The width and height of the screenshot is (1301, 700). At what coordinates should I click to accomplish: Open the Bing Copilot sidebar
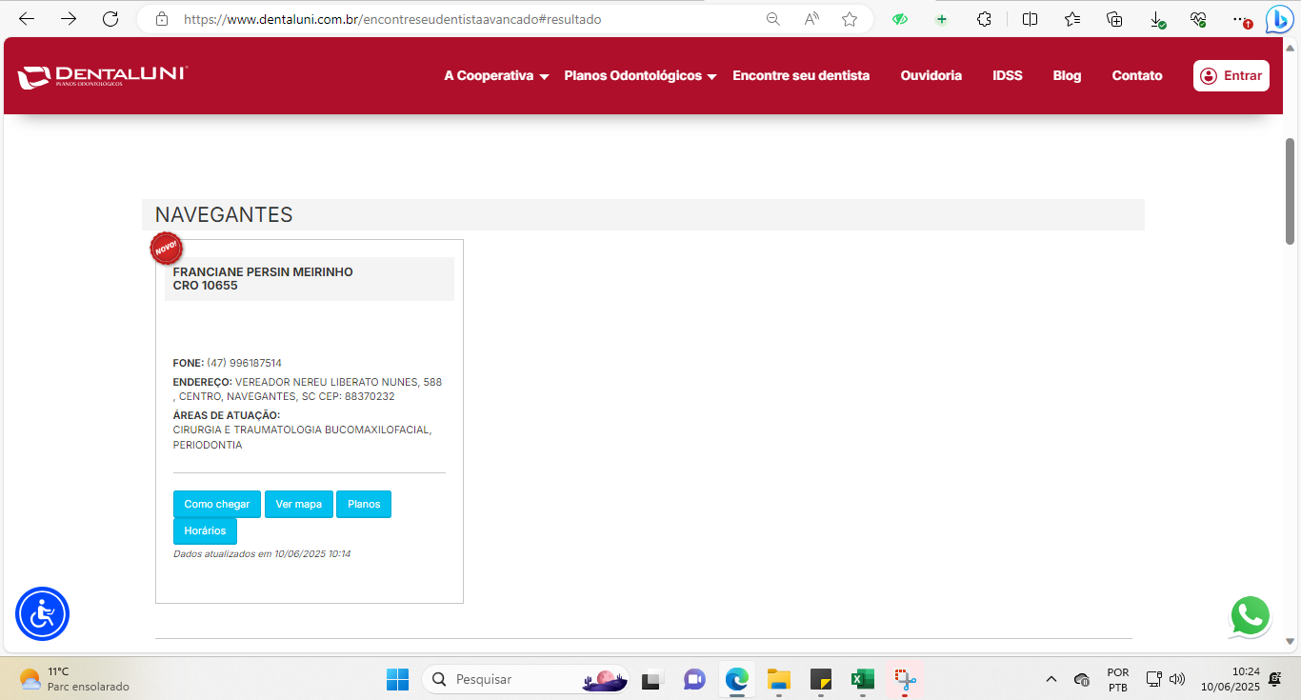[1279, 19]
